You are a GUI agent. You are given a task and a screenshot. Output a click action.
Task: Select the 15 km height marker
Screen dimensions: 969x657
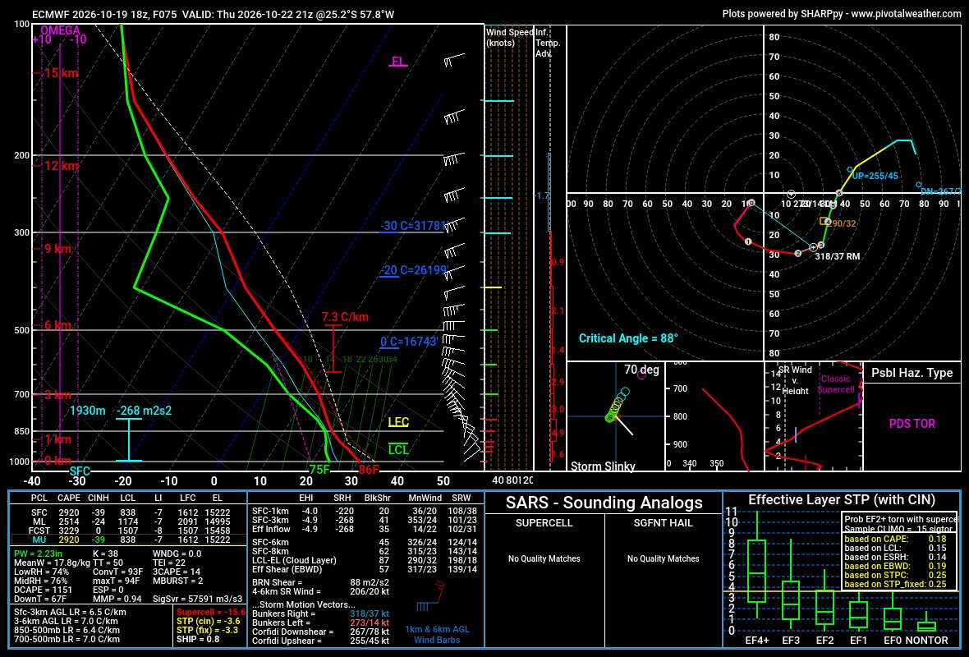pos(61,73)
